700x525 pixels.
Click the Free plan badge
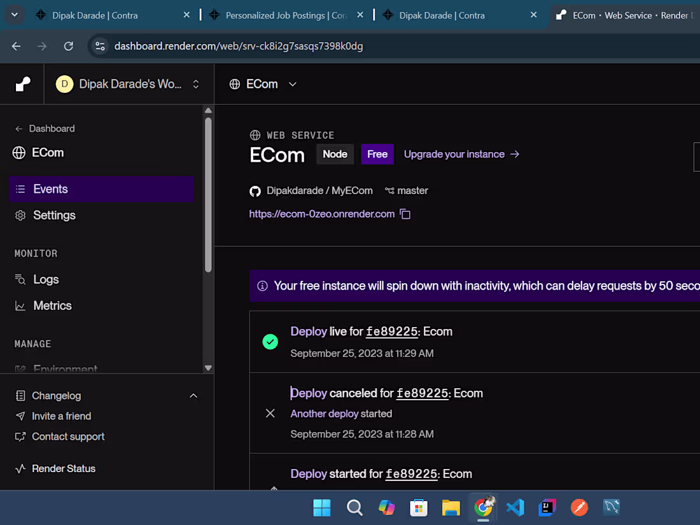pyautogui.click(x=377, y=154)
